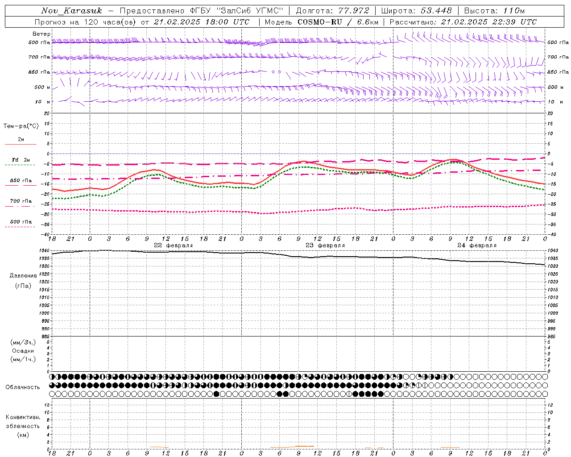
Task: Click the Конвективн. panel label
Action: 23,417
